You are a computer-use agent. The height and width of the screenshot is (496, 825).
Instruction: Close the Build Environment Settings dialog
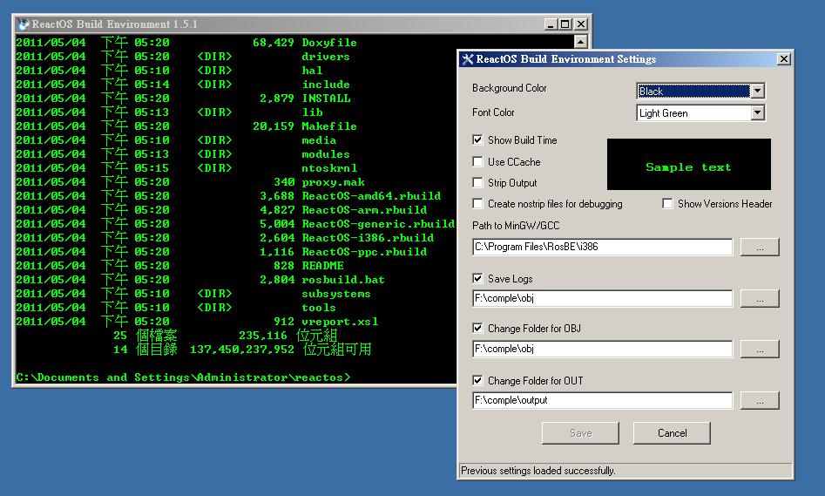click(783, 59)
